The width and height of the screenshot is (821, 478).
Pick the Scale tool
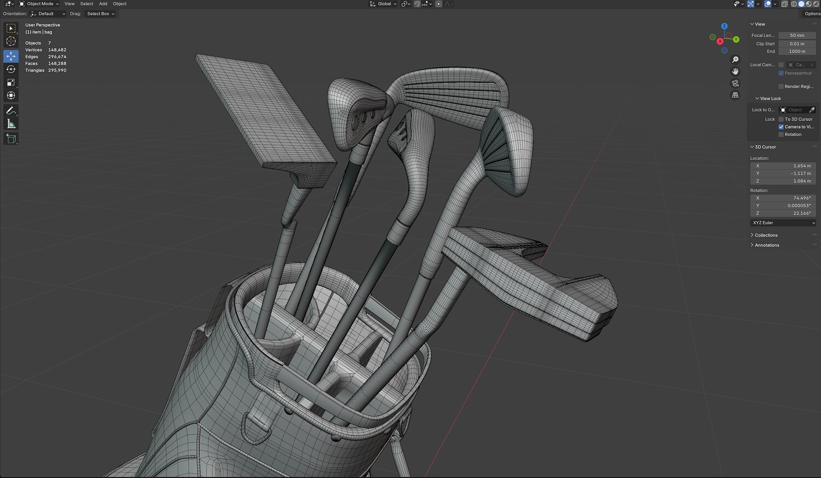point(11,83)
